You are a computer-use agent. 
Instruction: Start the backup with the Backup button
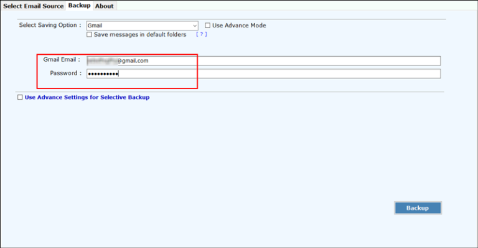pyautogui.click(x=418, y=208)
